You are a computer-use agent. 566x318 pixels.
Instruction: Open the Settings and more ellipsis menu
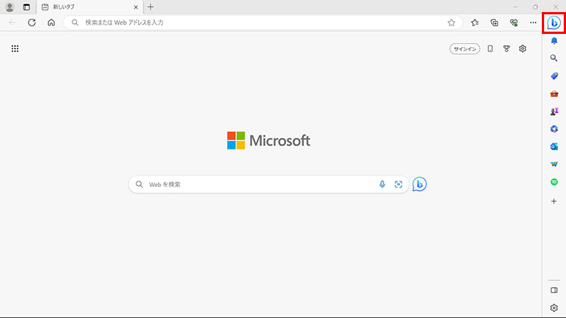pyautogui.click(x=533, y=23)
